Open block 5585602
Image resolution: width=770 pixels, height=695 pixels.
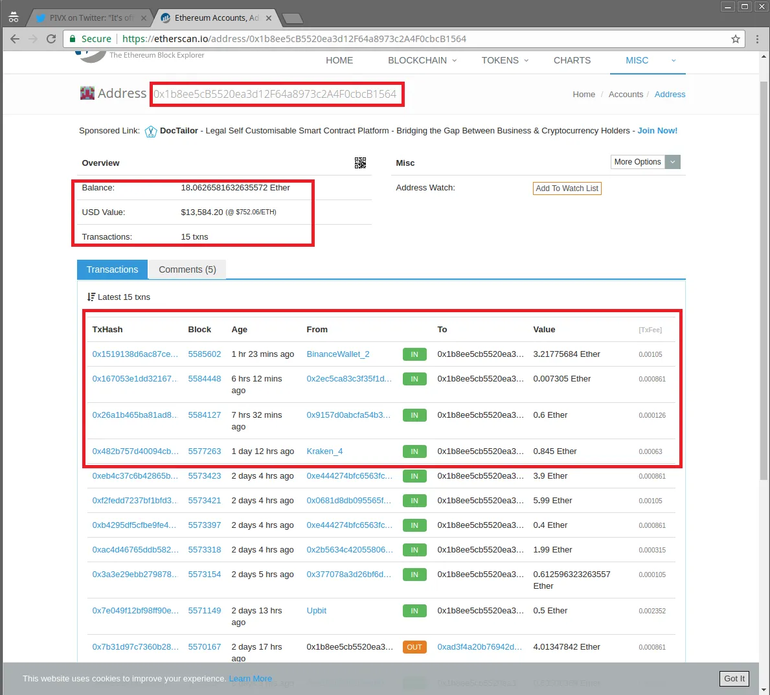(x=204, y=354)
